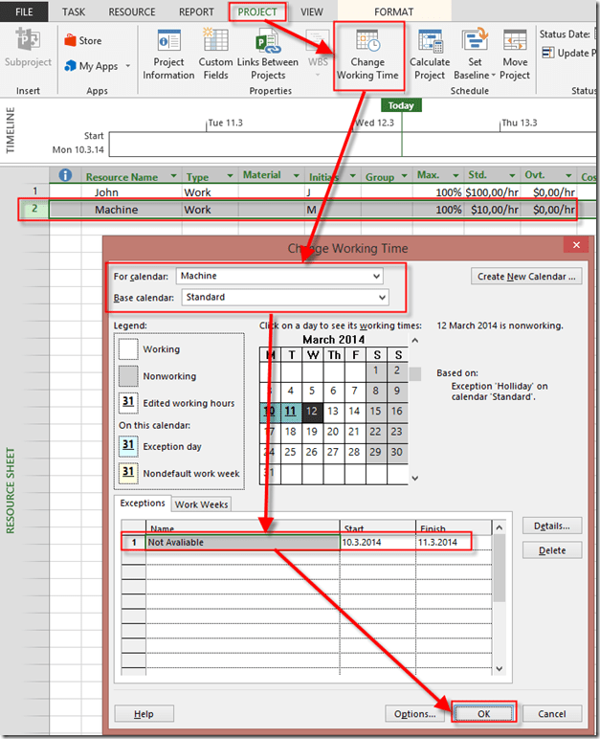Open the Base calendar dropdown
Image resolution: width=600 pixels, height=739 pixels.
(x=376, y=298)
